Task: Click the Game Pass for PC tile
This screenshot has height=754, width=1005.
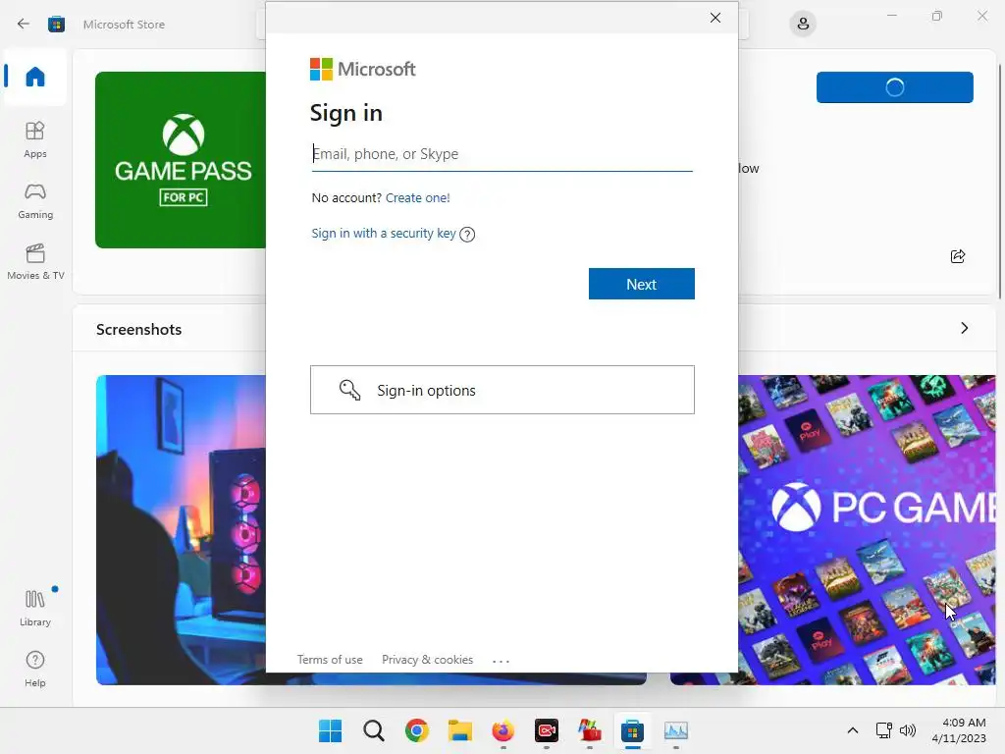Action: click(181, 160)
